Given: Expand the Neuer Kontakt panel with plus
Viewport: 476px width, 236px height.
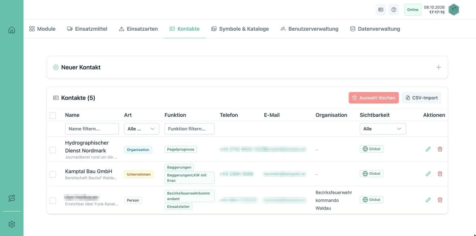Looking at the screenshot, I should pos(439,67).
